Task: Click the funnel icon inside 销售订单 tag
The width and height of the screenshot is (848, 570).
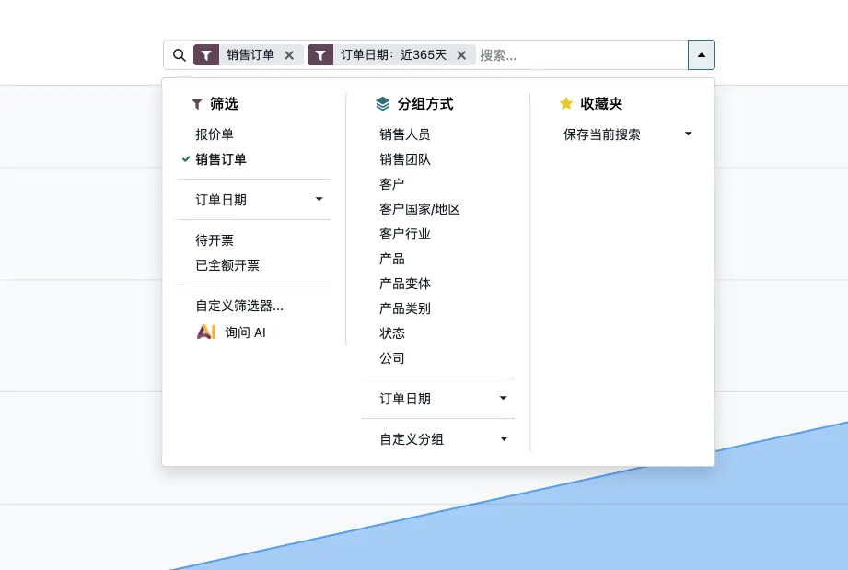Action: click(x=206, y=54)
